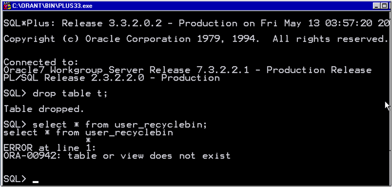392x187 pixels.
Task: Click the PL/SQL Release 2.3.2.2.0 line
Action: coord(112,78)
